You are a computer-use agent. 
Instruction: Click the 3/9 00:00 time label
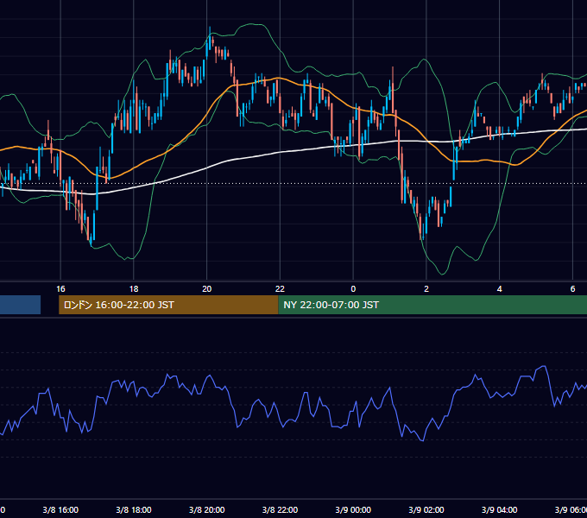(353, 509)
